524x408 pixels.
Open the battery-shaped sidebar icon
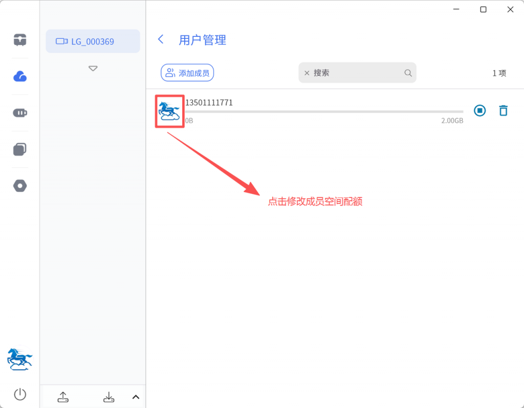pyautogui.click(x=20, y=113)
